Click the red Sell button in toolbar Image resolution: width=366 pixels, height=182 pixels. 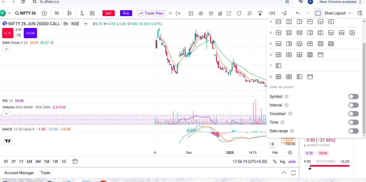[108, 13]
